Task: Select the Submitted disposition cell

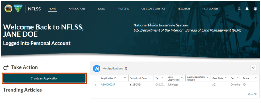Action: pyautogui.click(x=173, y=85)
